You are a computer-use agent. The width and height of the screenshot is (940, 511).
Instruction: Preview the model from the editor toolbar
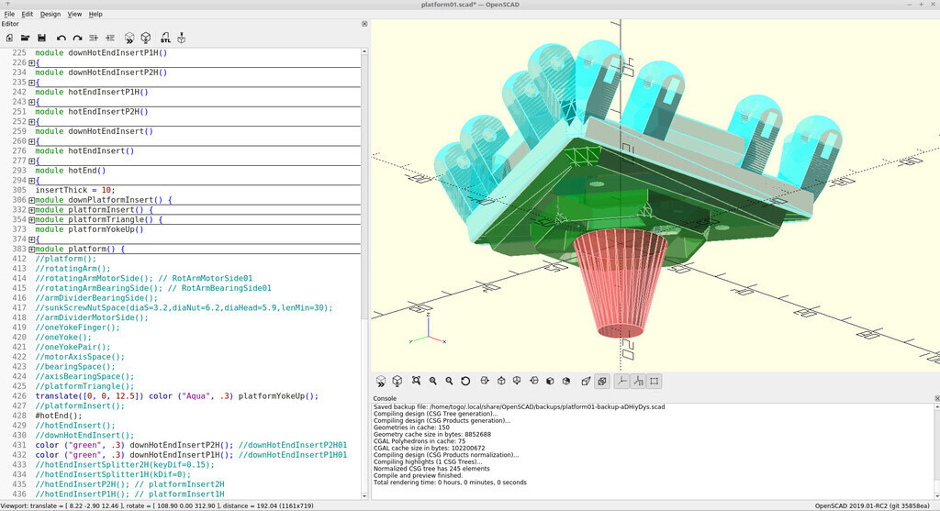pos(129,38)
